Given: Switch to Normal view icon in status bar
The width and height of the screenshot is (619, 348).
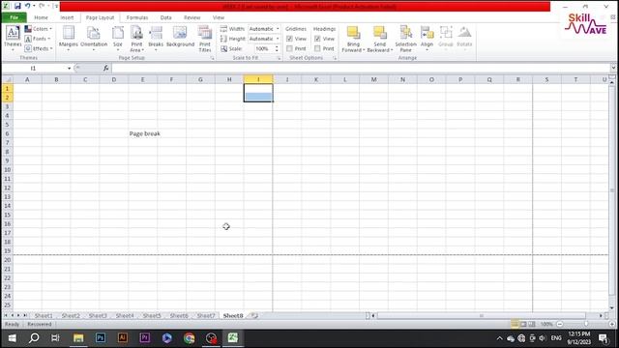Looking at the screenshot, I should 515,324.
